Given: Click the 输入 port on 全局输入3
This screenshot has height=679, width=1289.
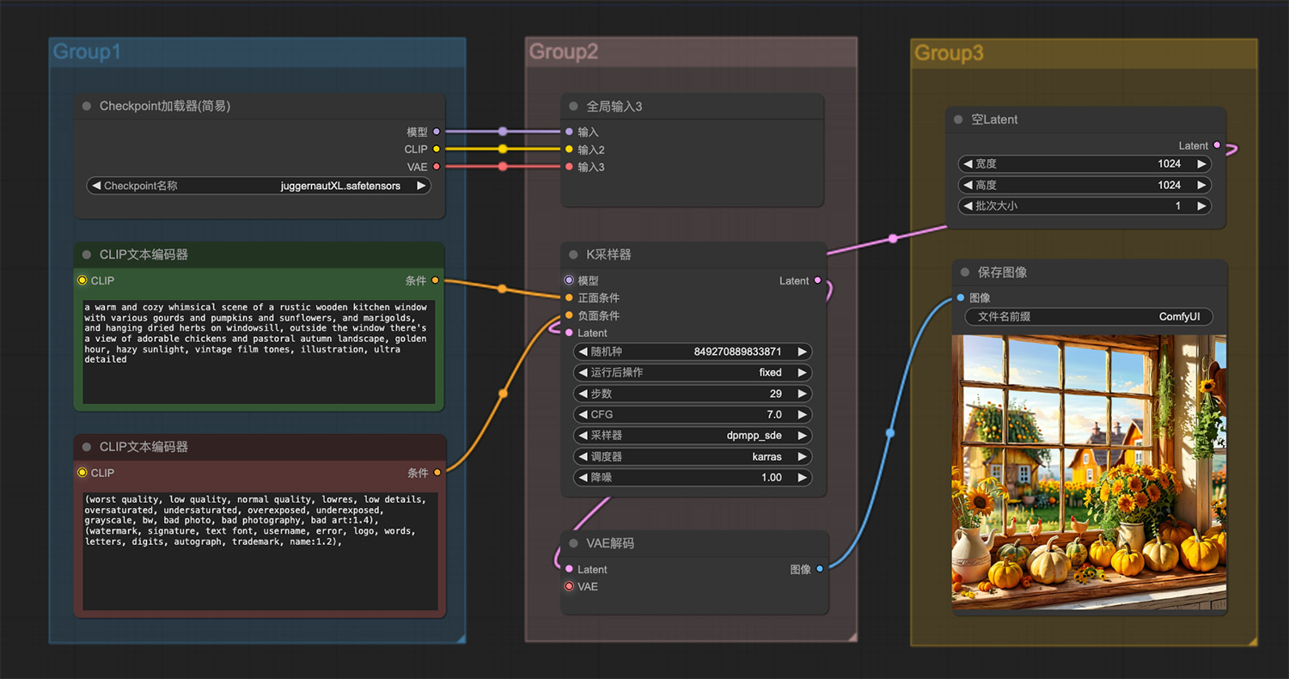Looking at the screenshot, I should (569, 132).
